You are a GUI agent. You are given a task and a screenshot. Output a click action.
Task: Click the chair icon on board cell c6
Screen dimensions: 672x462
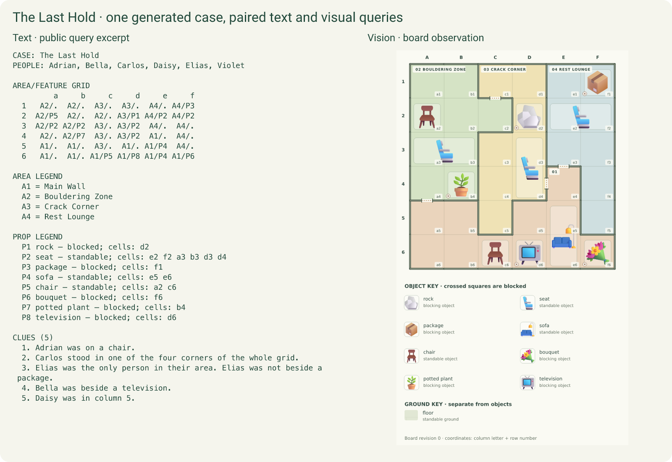[x=495, y=253]
